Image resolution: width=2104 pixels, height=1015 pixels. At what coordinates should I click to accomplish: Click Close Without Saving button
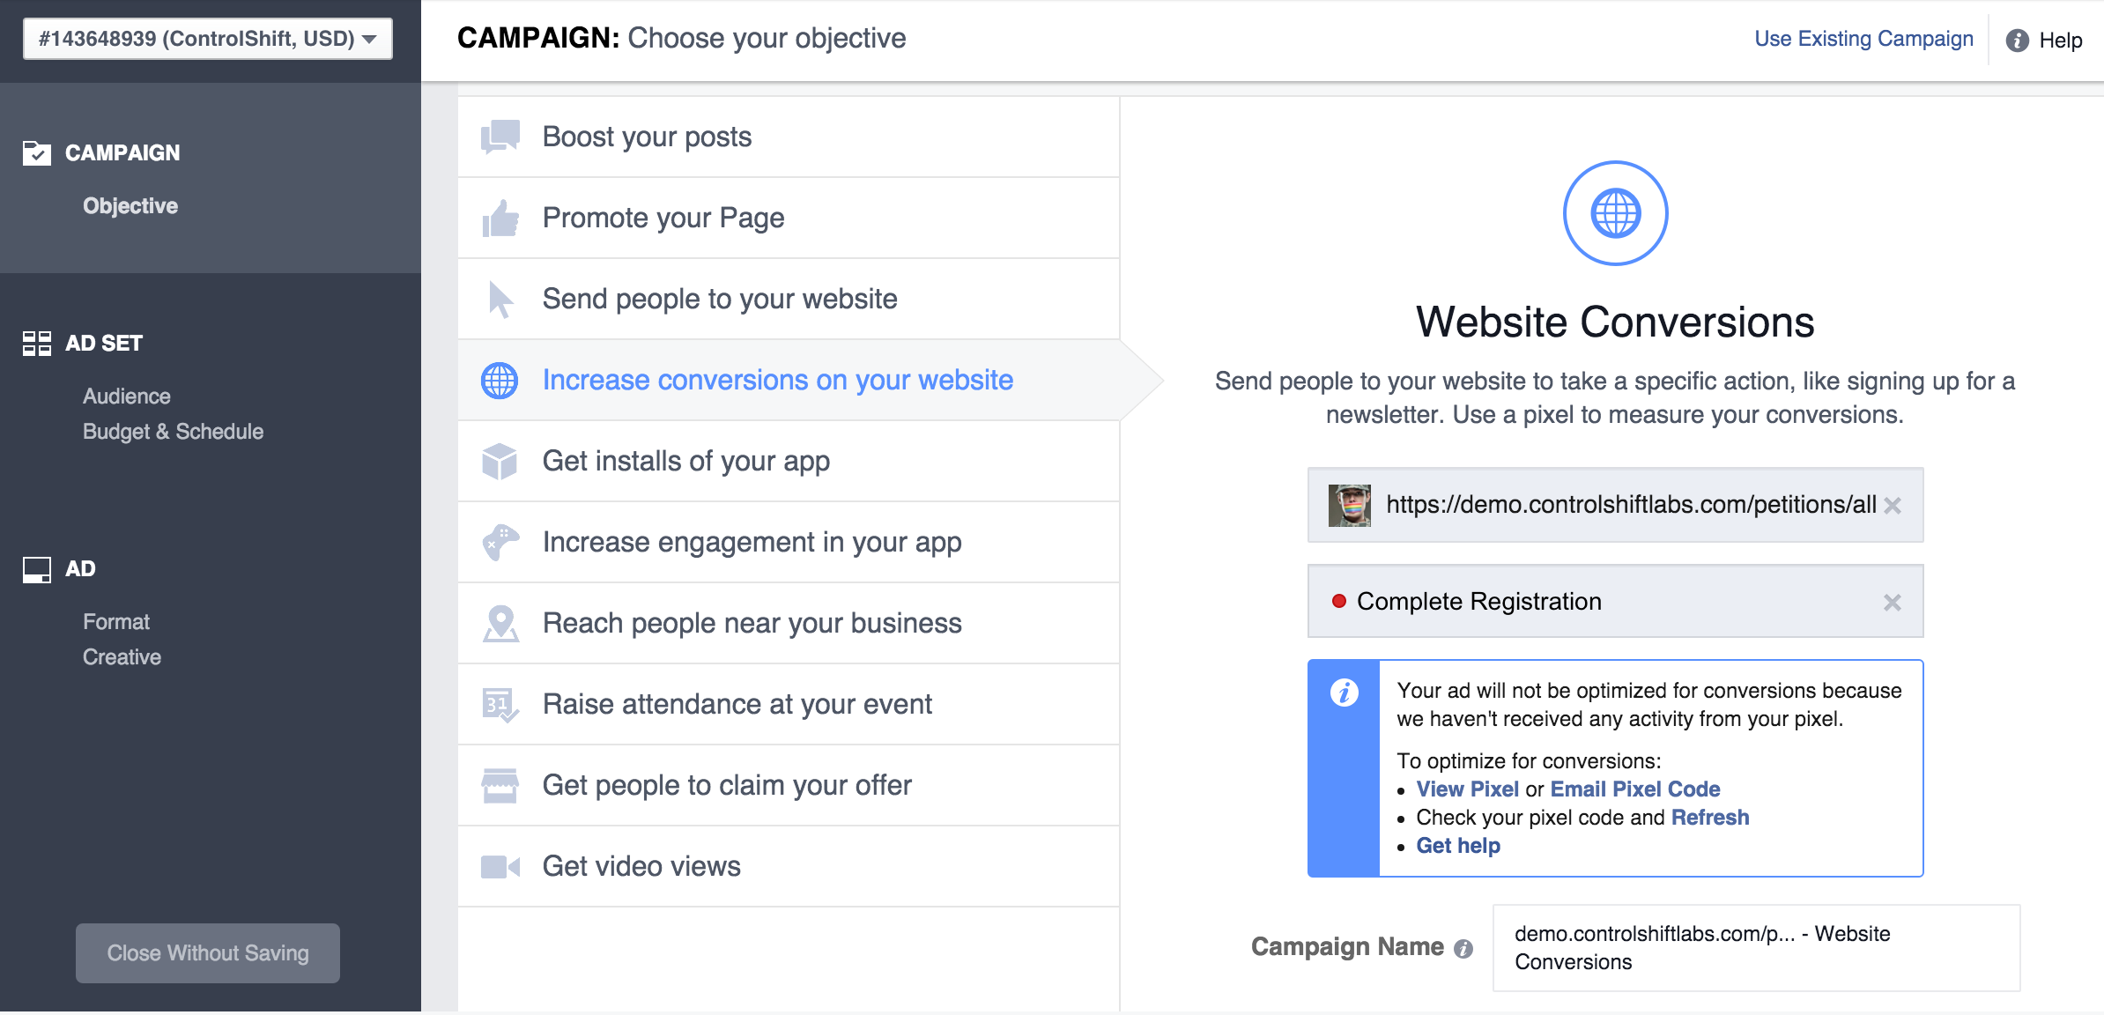click(x=208, y=953)
